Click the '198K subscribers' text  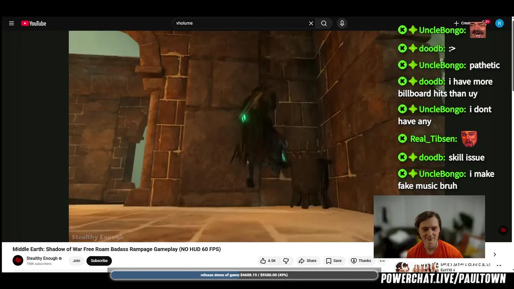(39, 264)
